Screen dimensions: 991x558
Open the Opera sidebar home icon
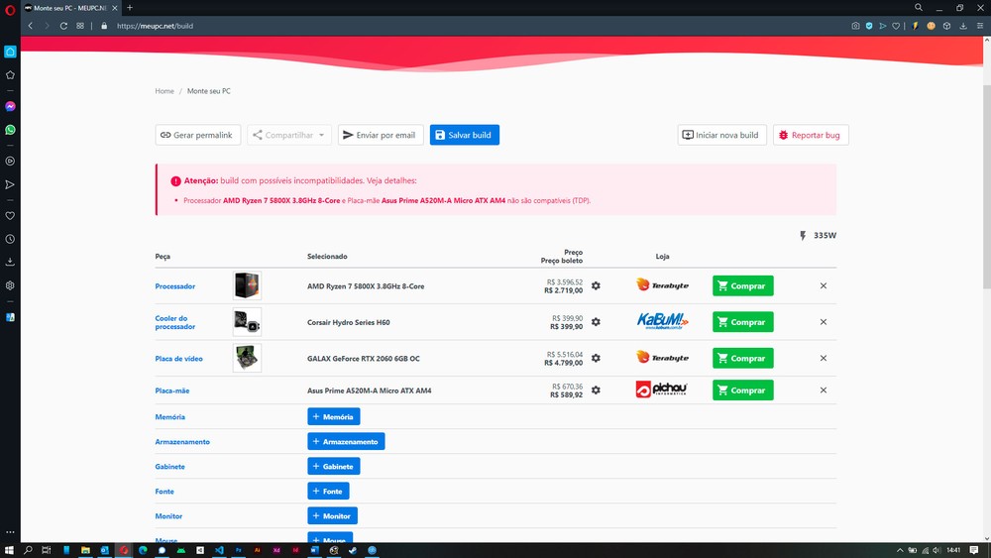10,52
